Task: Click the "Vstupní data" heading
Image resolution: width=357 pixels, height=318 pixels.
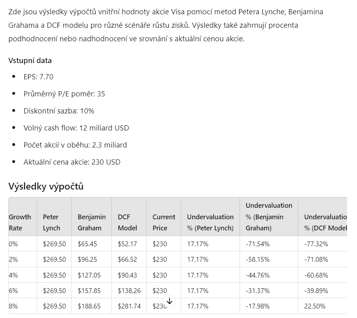Action: pyautogui.click(x=30, y=61)
